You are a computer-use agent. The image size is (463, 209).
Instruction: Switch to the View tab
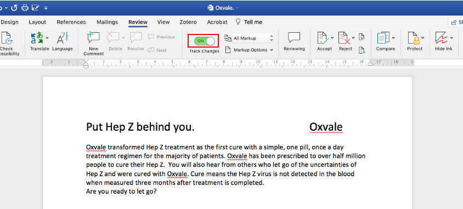coord(163,22)
